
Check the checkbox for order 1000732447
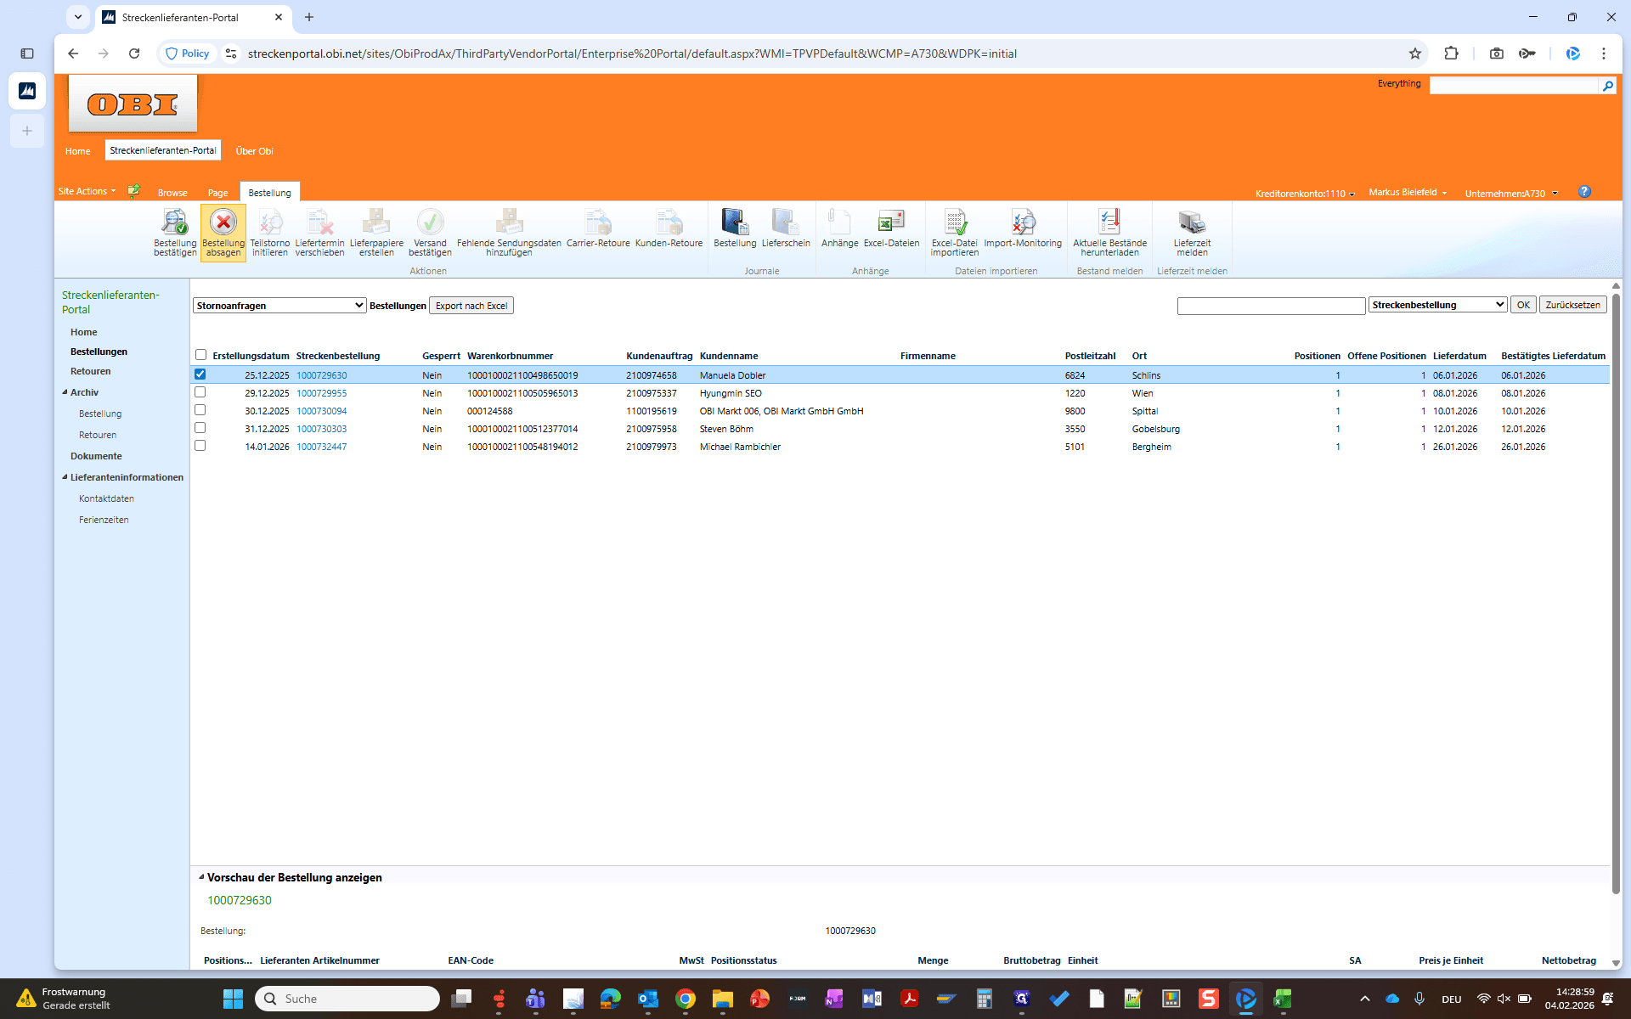coord(200,446)
